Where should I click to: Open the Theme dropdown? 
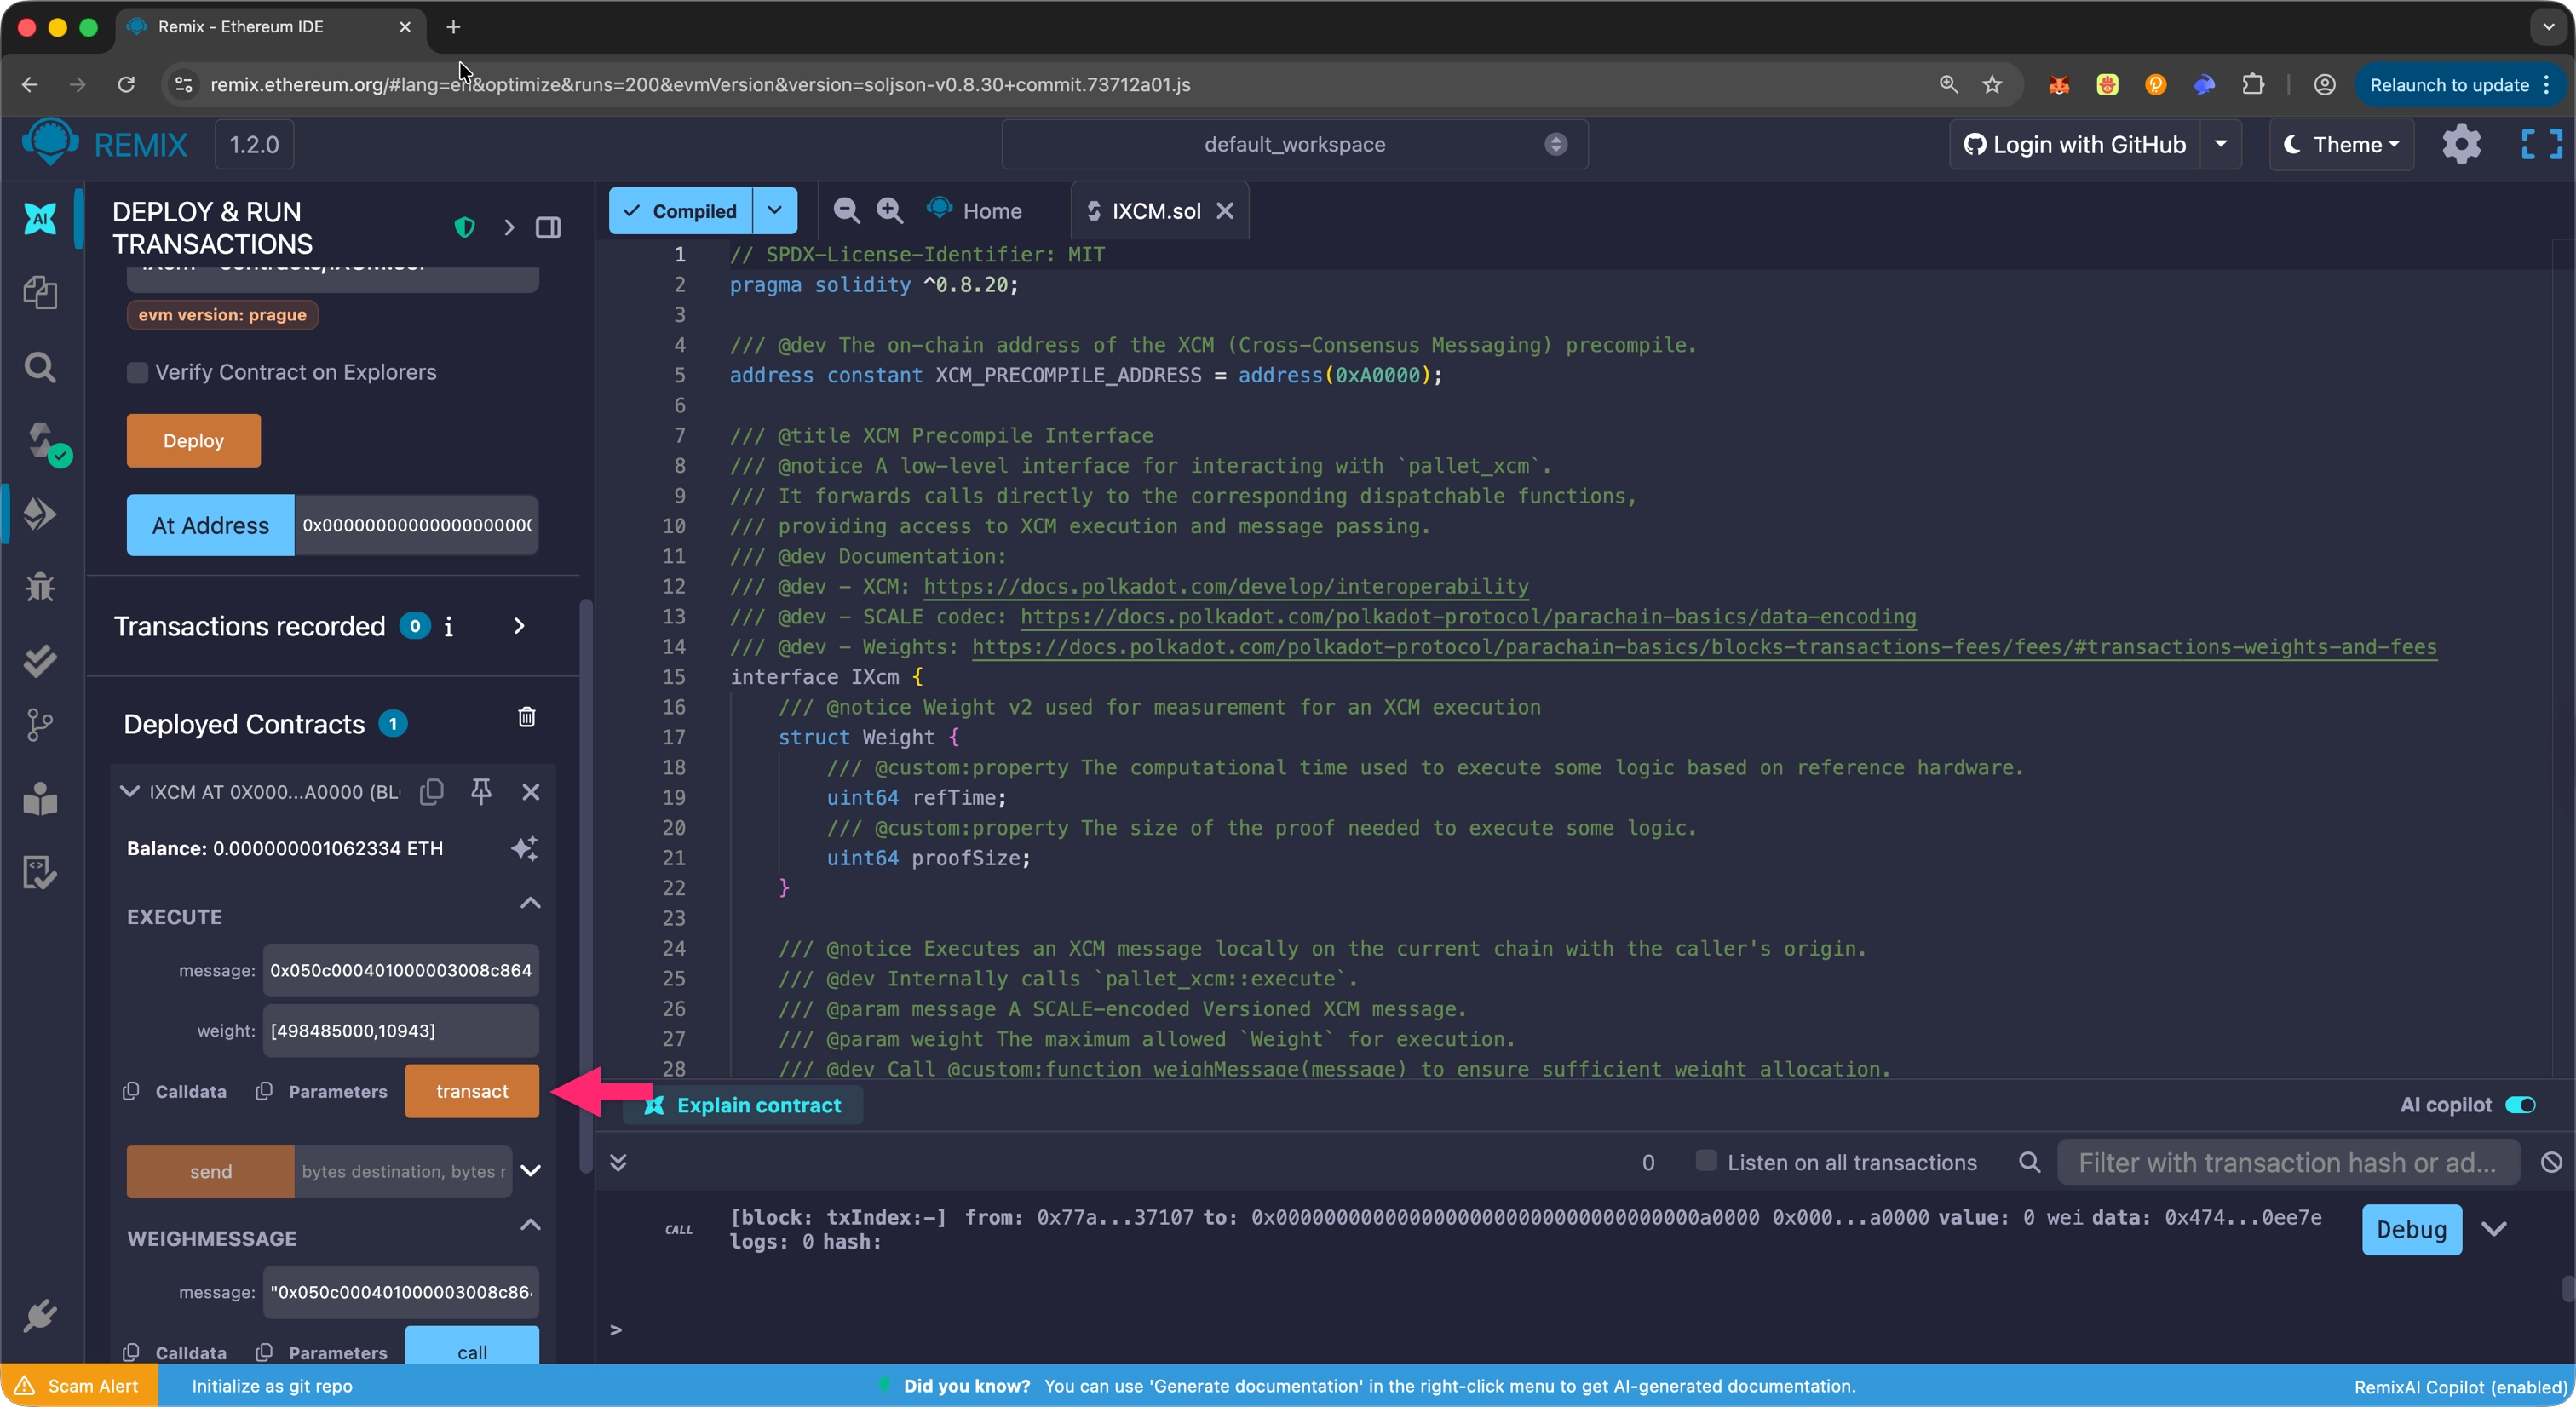click(x=2341, y=144)
